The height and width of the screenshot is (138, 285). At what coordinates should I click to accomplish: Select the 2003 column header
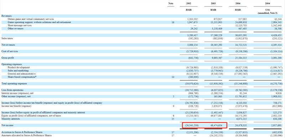tap(213, 4)
